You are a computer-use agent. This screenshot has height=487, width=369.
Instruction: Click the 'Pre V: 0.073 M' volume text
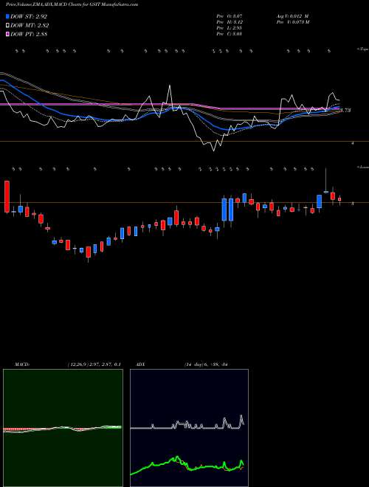[292, 22]
